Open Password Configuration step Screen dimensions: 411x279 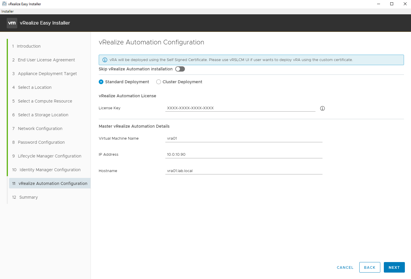(x=39, y=142)
